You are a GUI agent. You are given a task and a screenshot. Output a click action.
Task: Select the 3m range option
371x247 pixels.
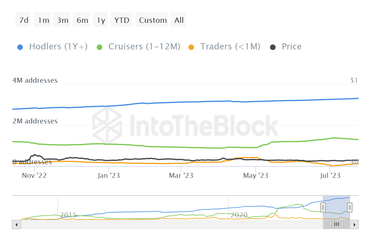click(62, 20)
